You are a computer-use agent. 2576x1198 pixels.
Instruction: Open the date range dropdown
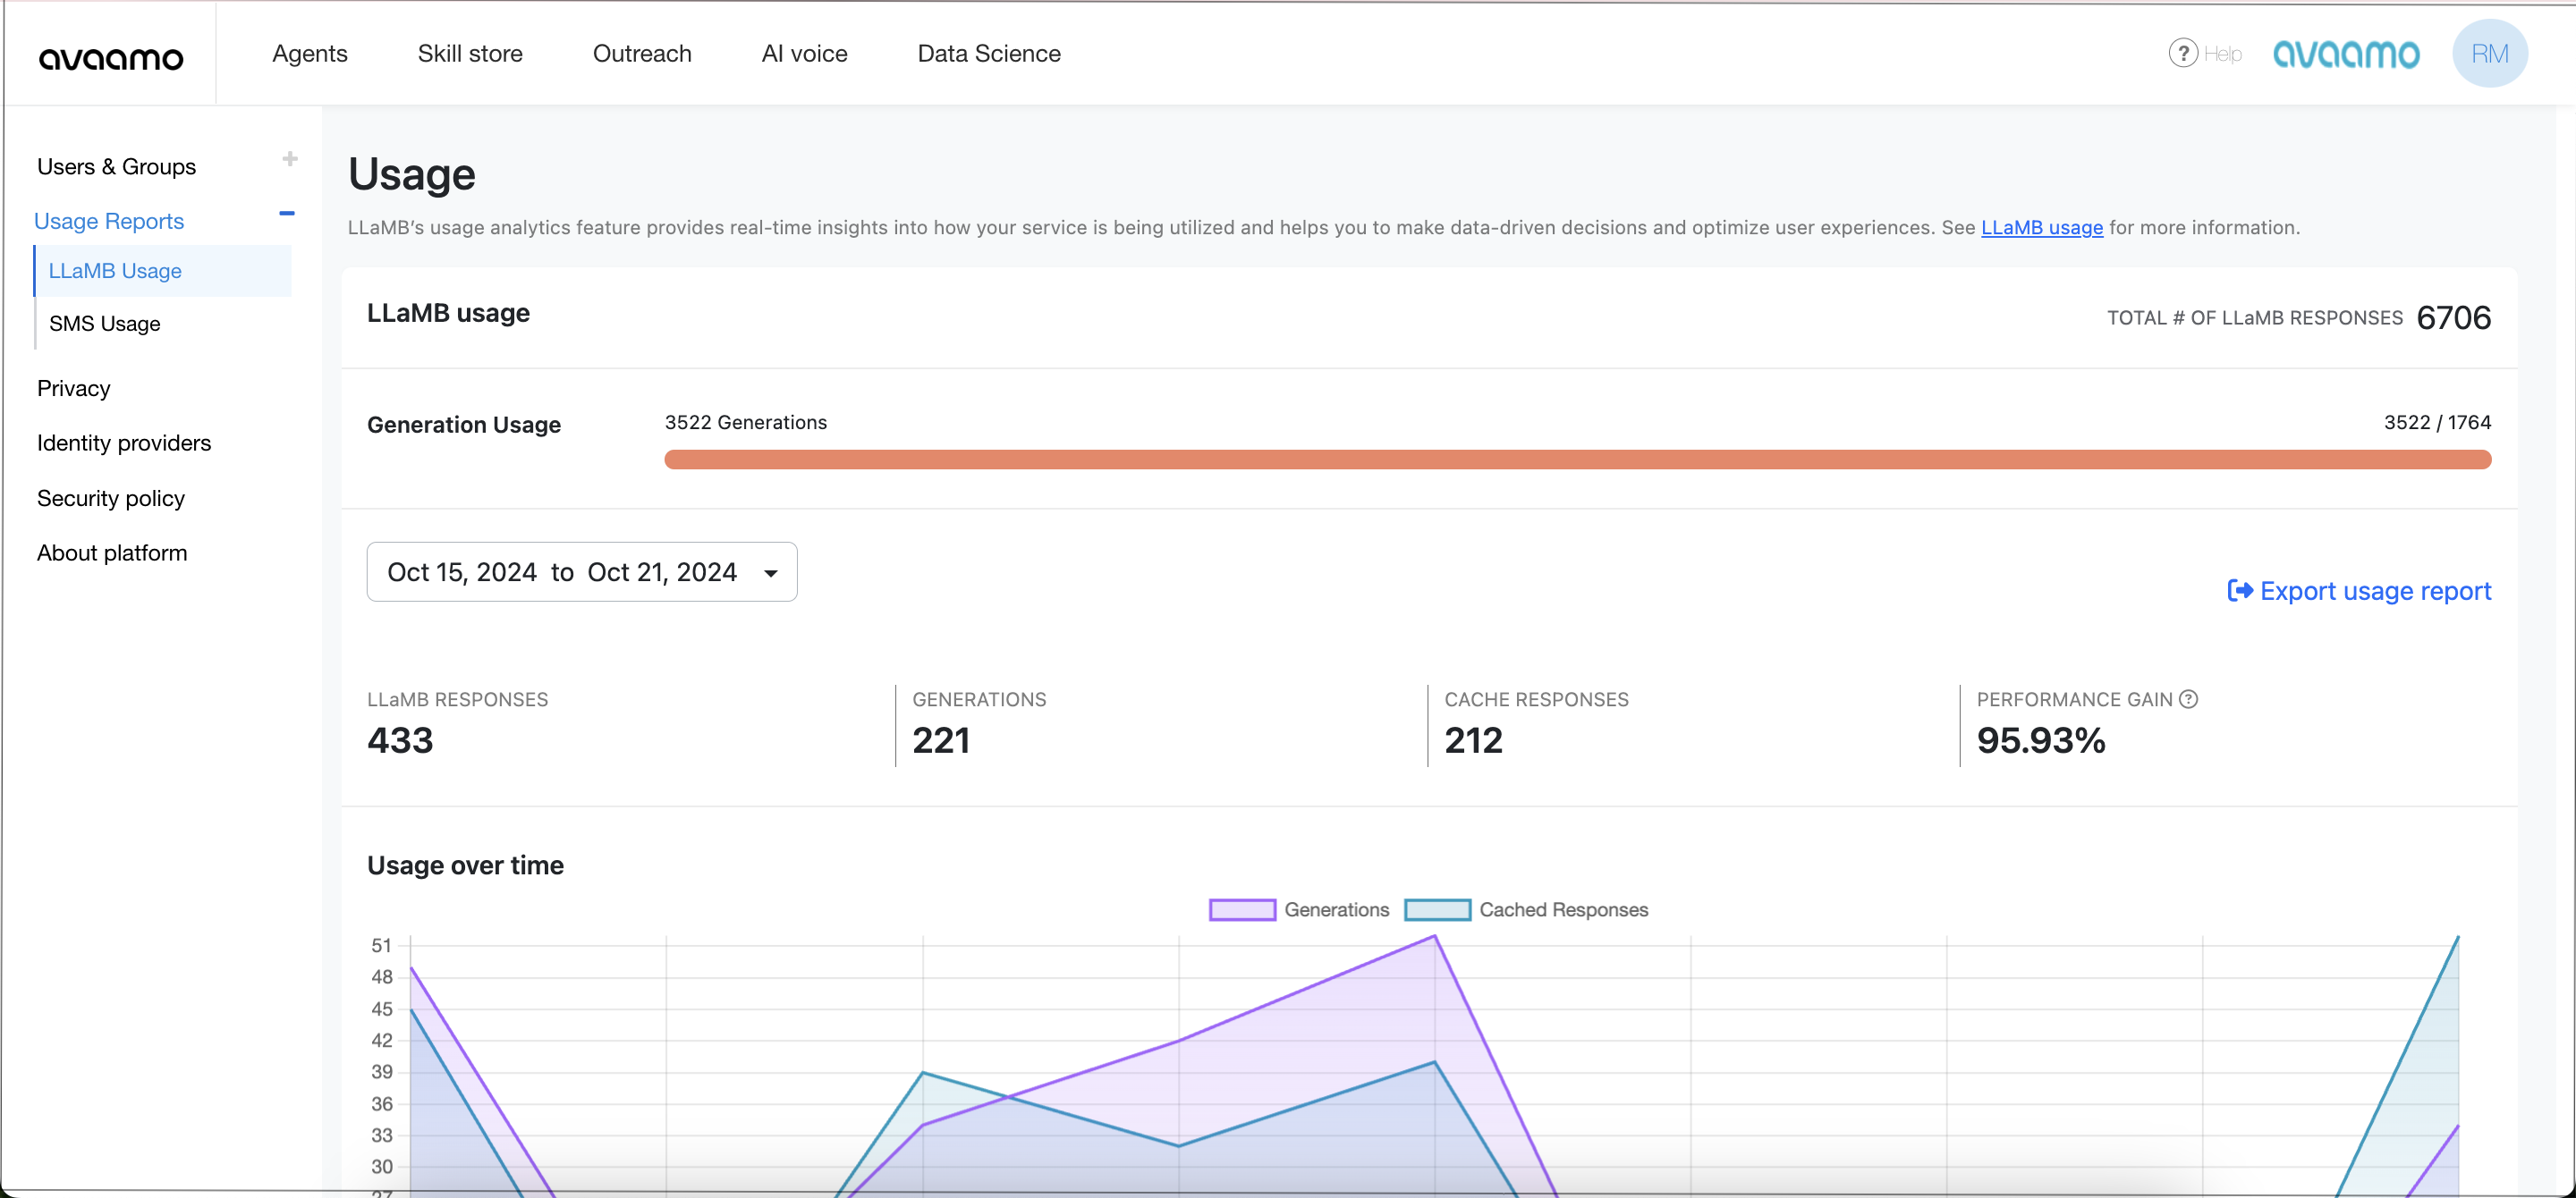(x=581, y=571)
